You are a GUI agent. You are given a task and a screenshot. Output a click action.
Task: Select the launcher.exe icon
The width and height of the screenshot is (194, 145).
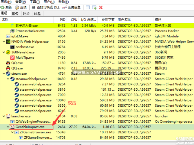(8, 116)
